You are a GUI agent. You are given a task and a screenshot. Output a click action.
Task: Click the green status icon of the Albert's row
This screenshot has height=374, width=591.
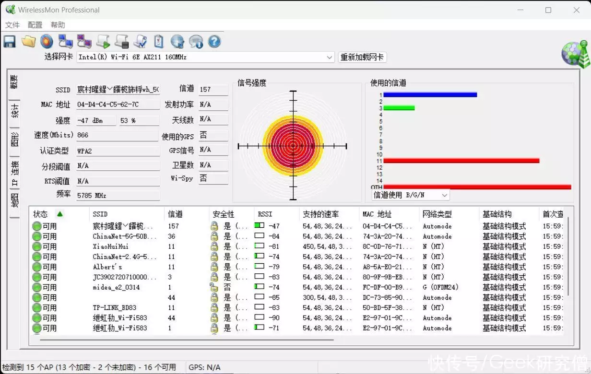(x=37, y=267)
